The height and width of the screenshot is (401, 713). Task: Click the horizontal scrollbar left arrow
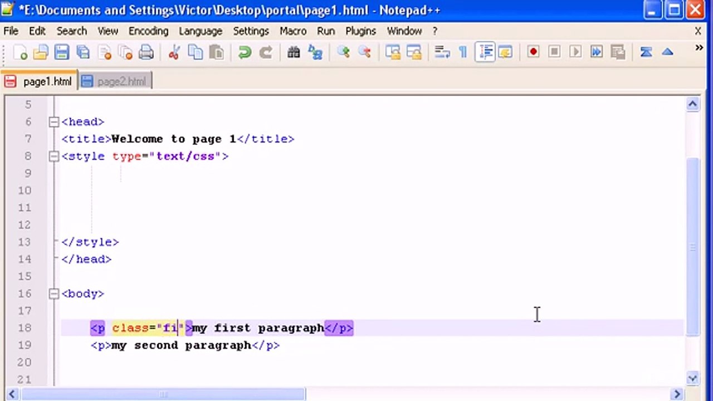tap(12, 394)
